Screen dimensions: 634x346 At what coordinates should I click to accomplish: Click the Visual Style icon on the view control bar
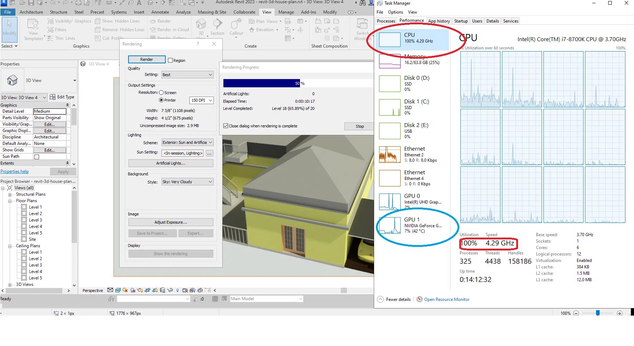tap(118, 290)
